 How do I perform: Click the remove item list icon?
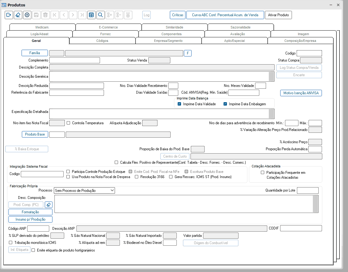pyautogui.click(x=119, y=15)
